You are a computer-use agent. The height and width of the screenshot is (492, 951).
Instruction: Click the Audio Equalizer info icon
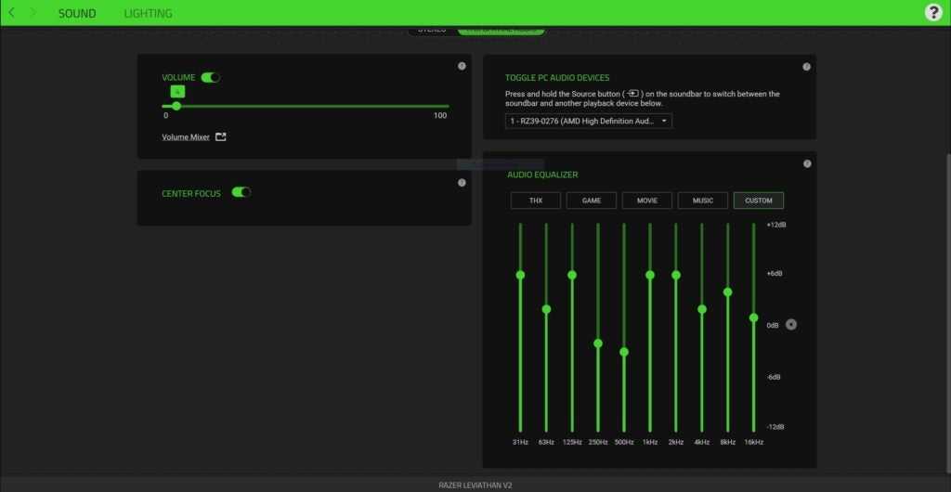point(806,163)
